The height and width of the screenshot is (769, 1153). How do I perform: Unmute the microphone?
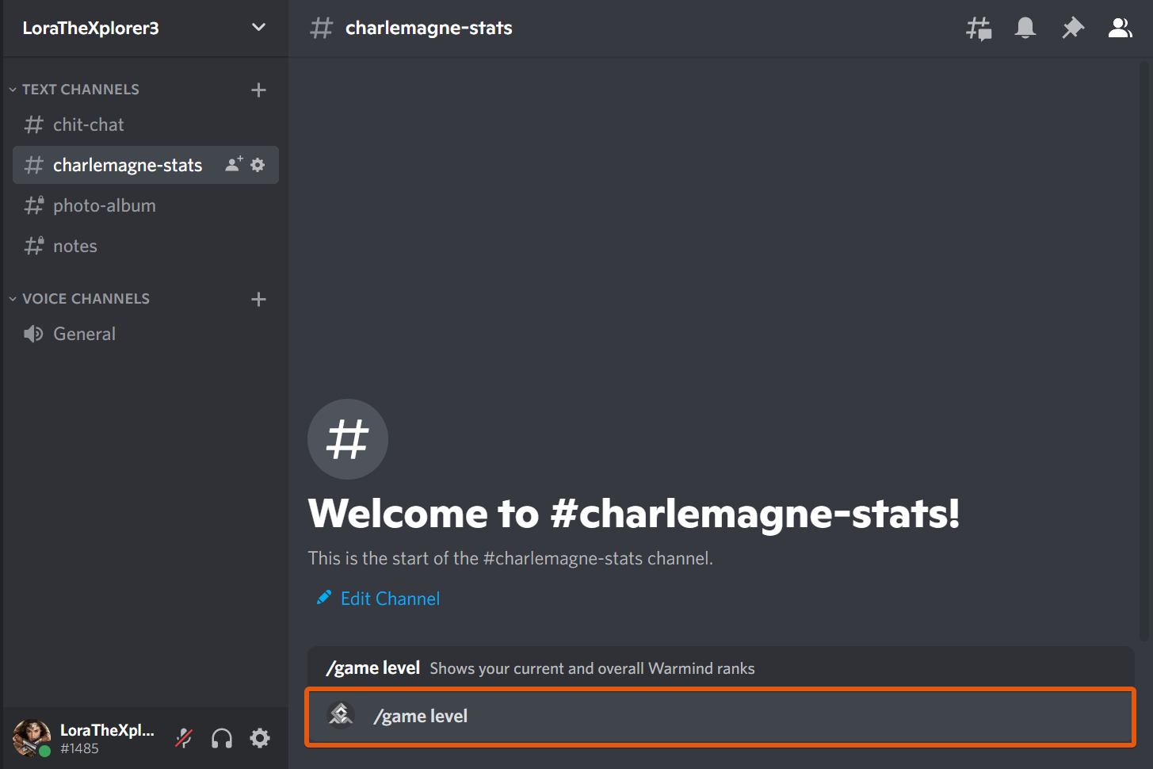click(x=184, y=738)
